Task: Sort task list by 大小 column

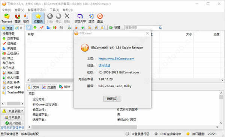Action: [189, 34]
